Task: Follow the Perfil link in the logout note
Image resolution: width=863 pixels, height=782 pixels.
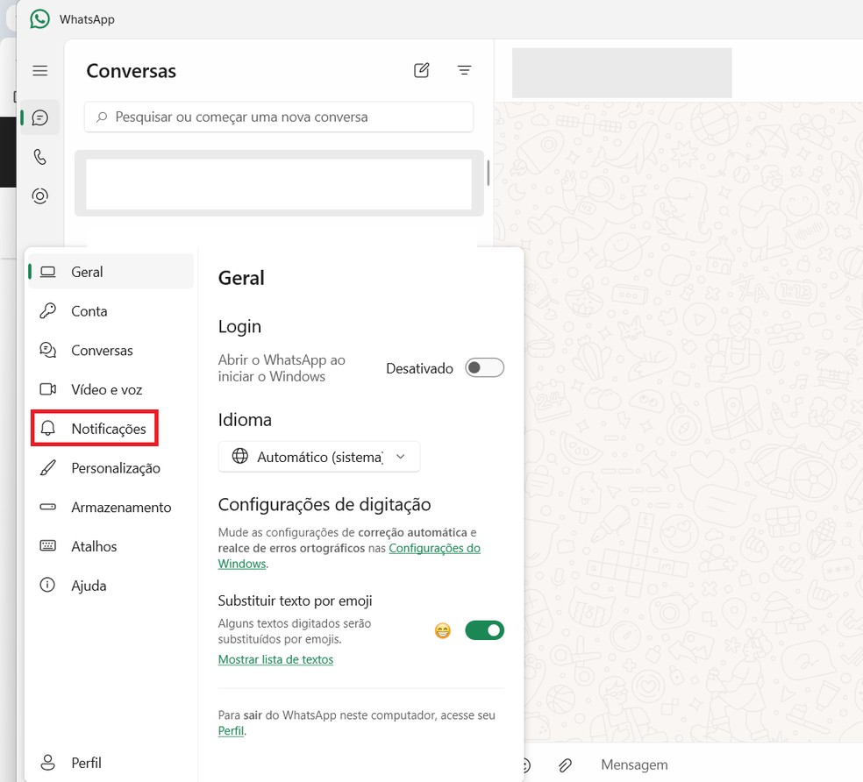Action: pyautogui.click(x=232, y=731)
